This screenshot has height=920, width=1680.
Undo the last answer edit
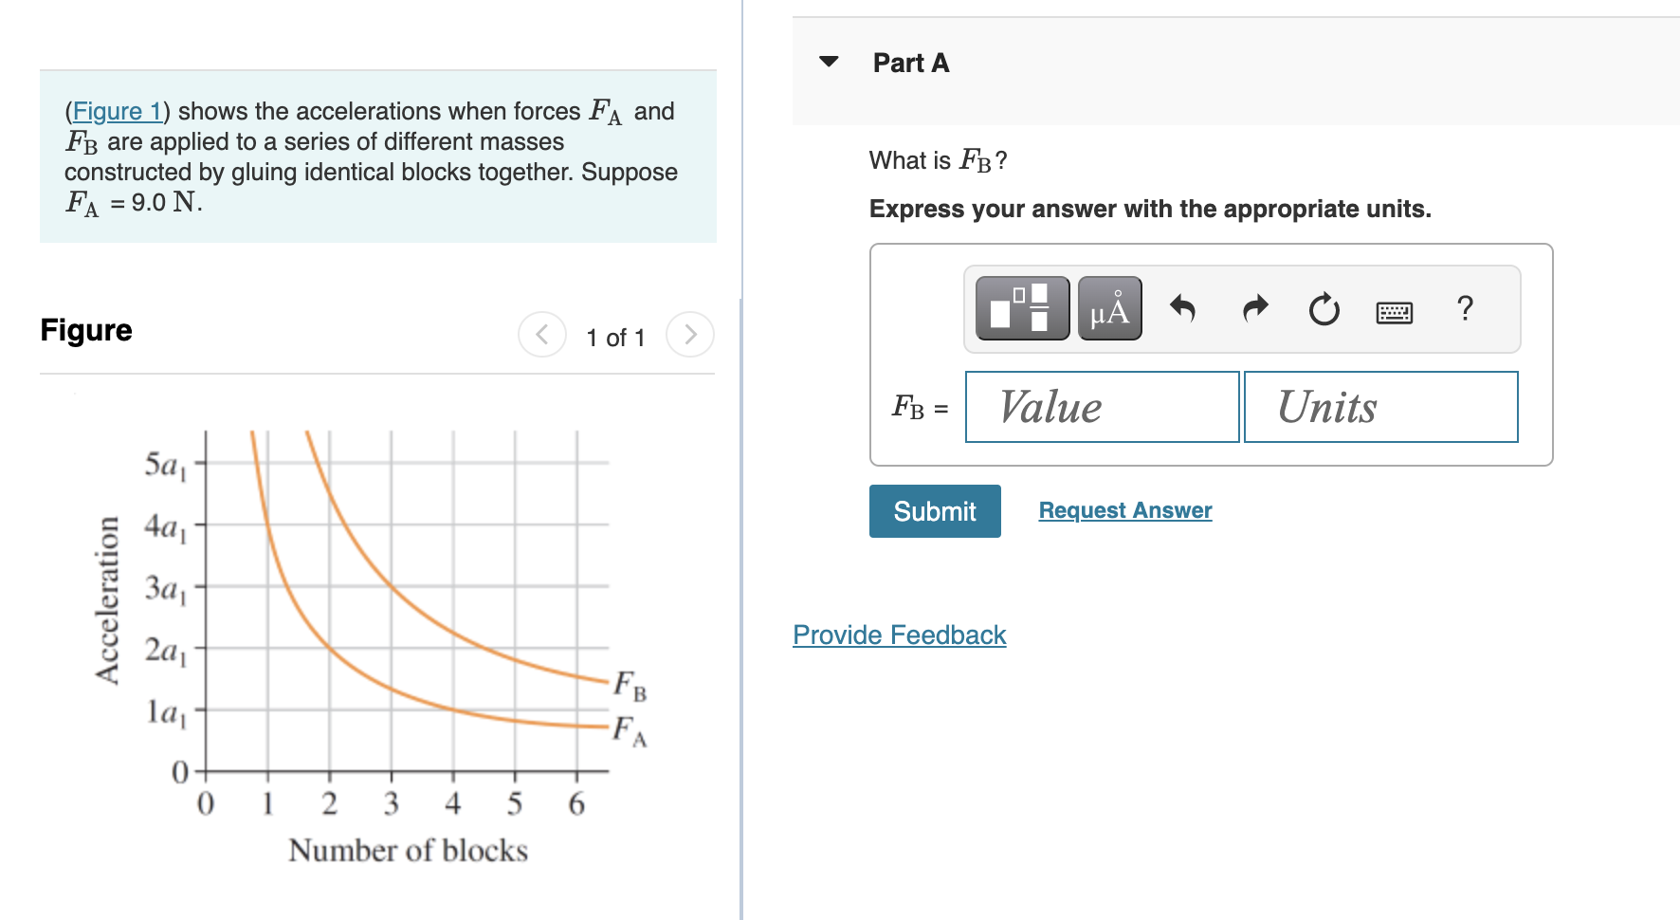[1182, 308]
